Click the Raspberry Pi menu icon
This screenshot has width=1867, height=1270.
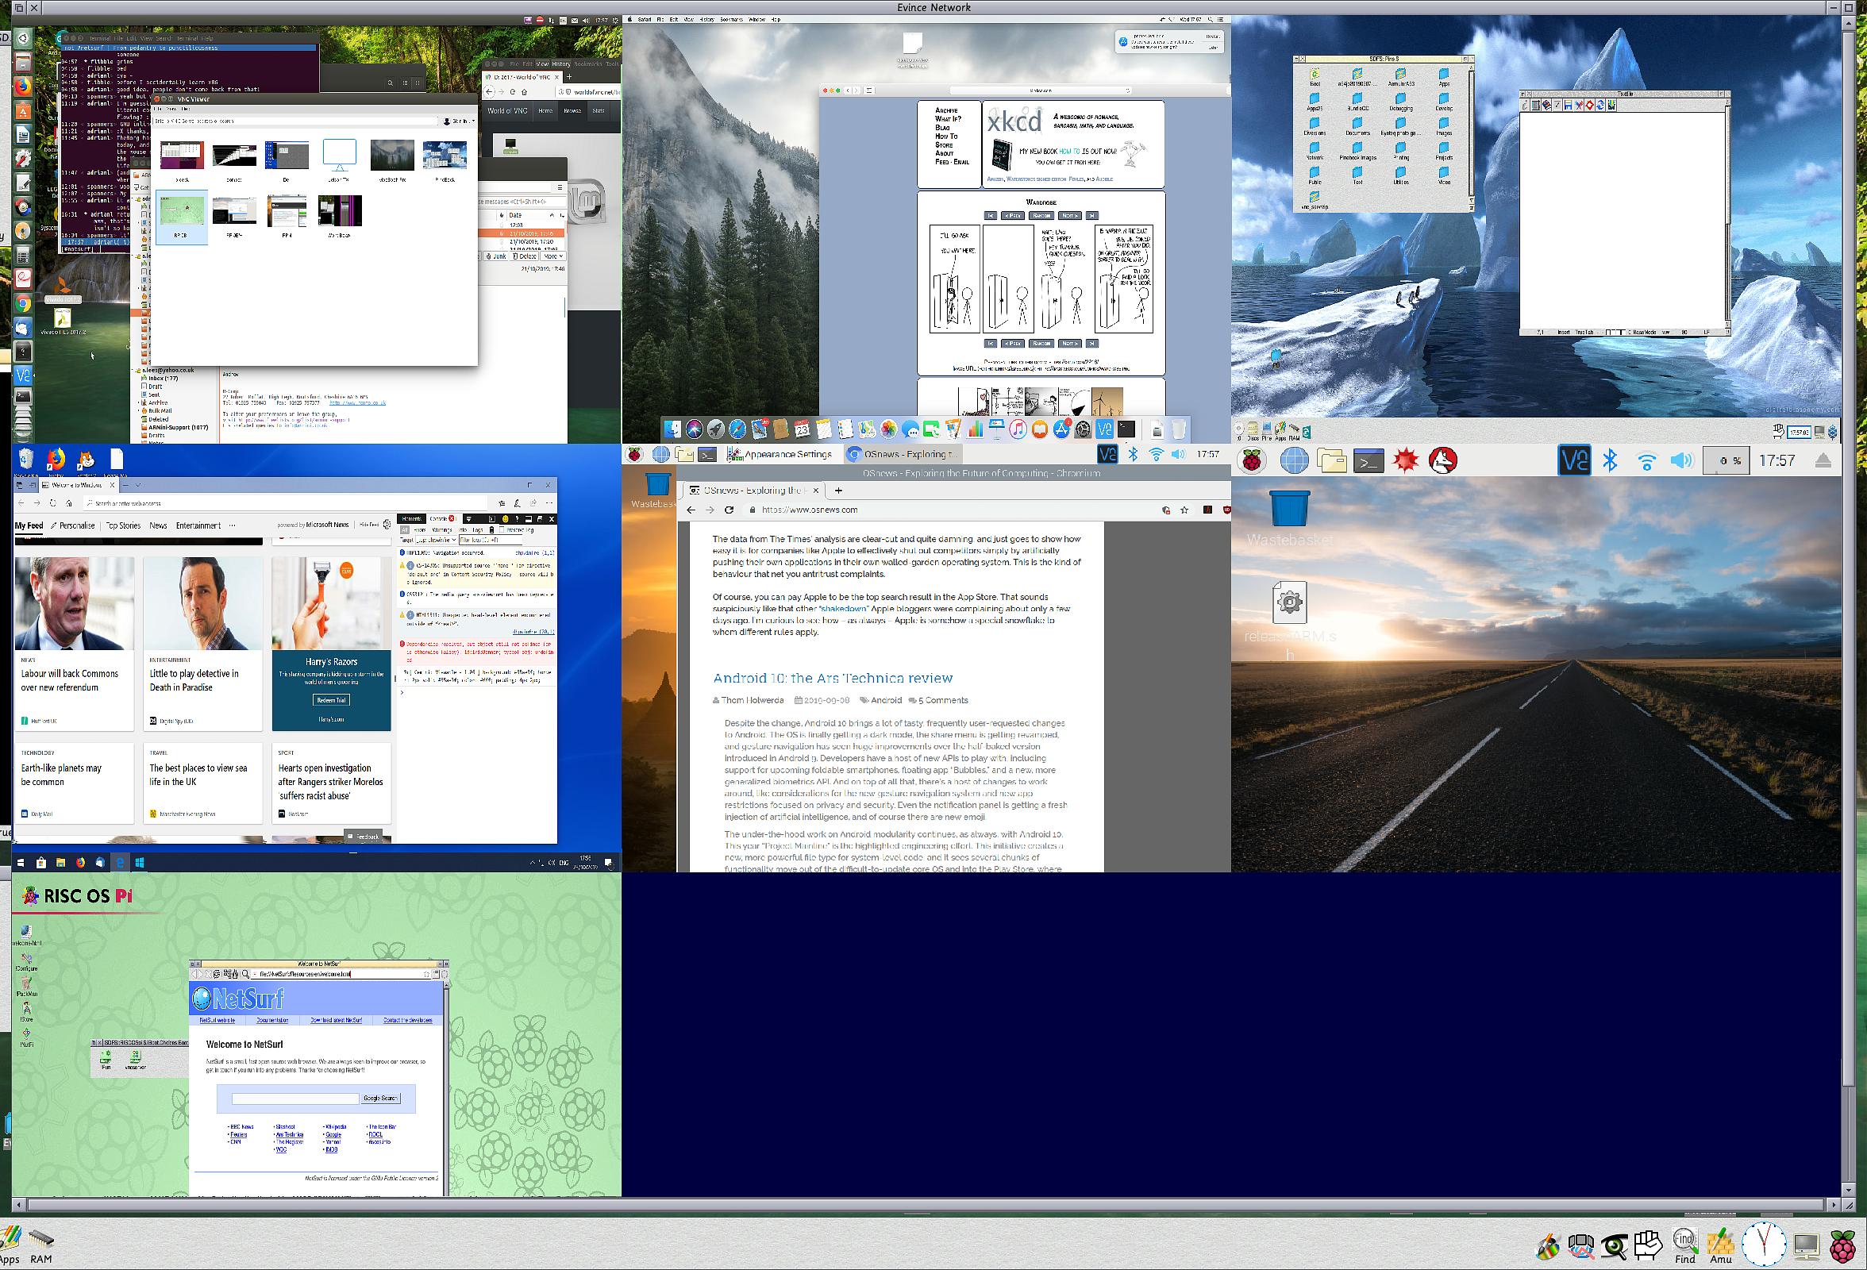1252,461
